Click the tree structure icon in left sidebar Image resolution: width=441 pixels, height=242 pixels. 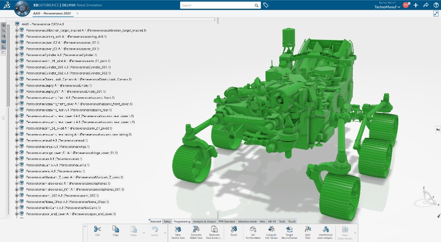pos(4,47)
